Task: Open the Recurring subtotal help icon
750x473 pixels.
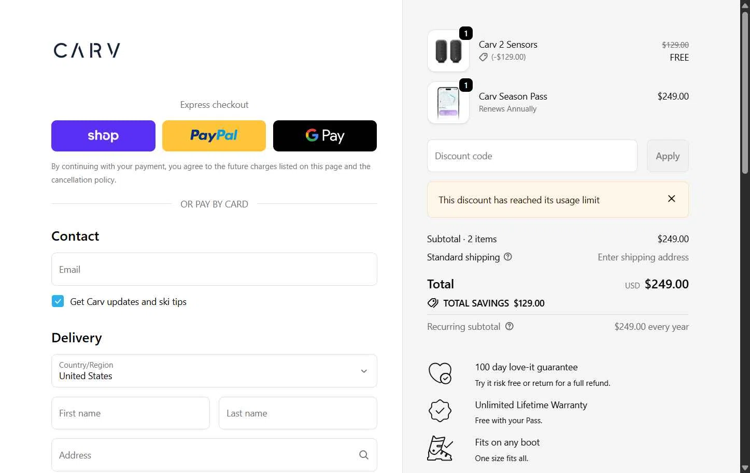Action: point(510,326)
